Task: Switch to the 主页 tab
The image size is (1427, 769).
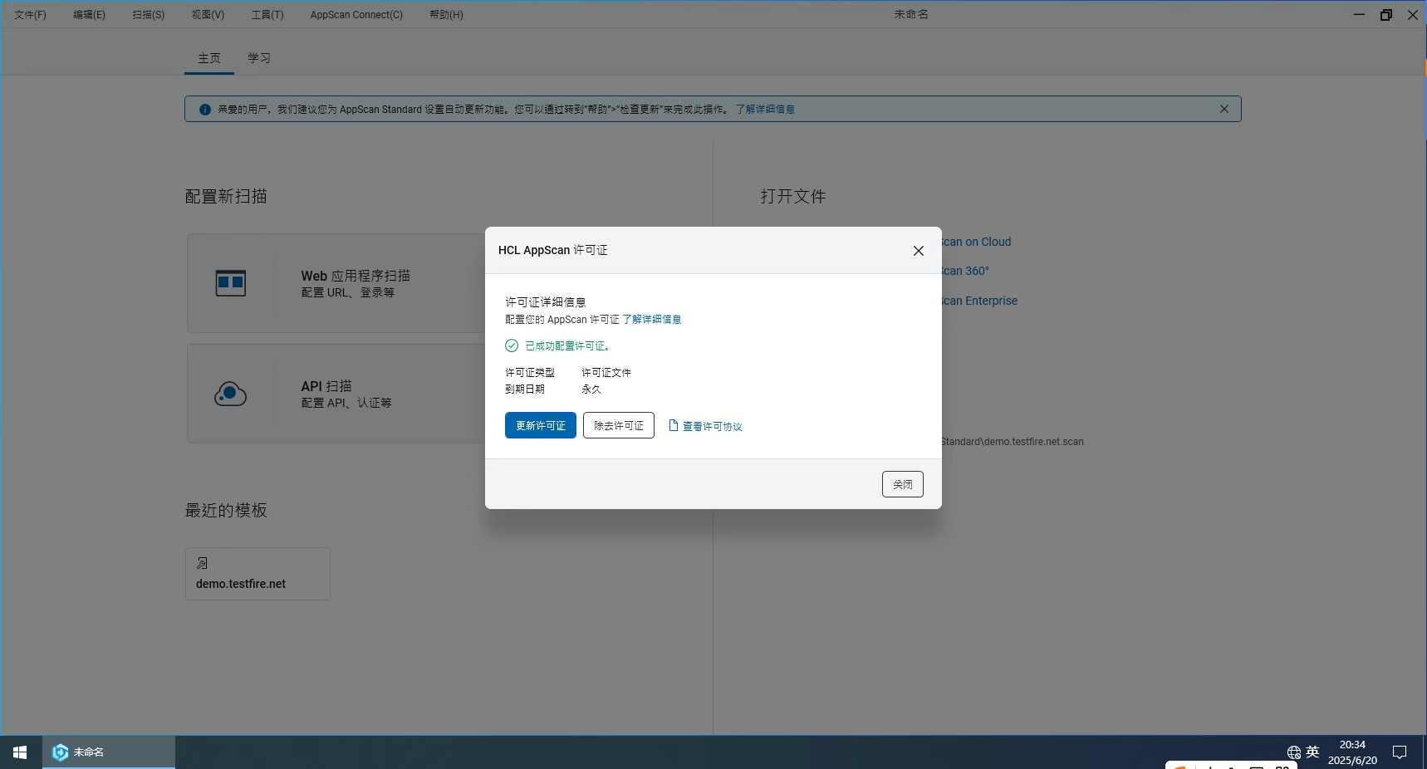Action: point(209,58)
